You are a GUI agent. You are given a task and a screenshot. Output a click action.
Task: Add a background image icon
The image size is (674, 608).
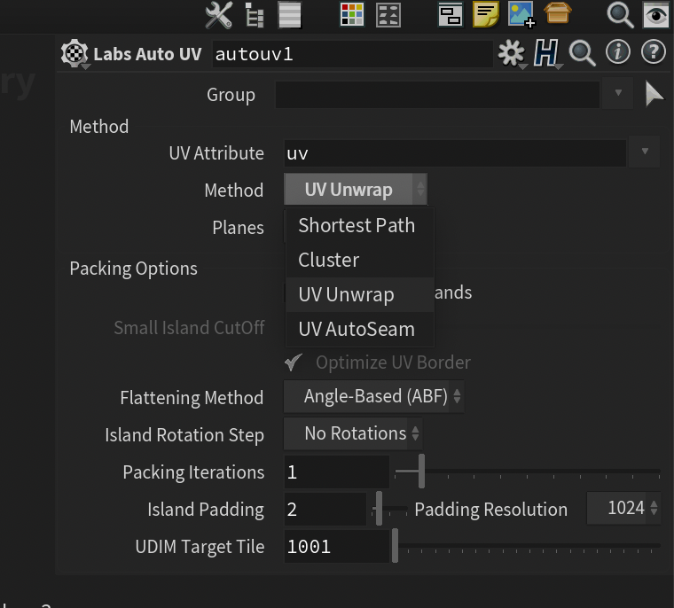pos(521,14)
